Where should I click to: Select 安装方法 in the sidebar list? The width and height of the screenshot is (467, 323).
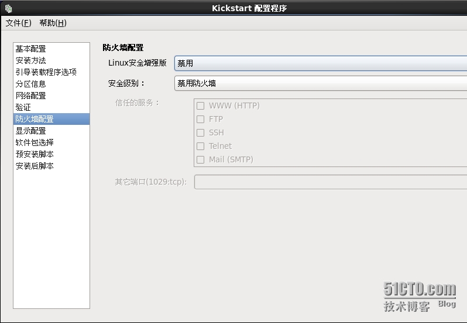click(51, 60)
